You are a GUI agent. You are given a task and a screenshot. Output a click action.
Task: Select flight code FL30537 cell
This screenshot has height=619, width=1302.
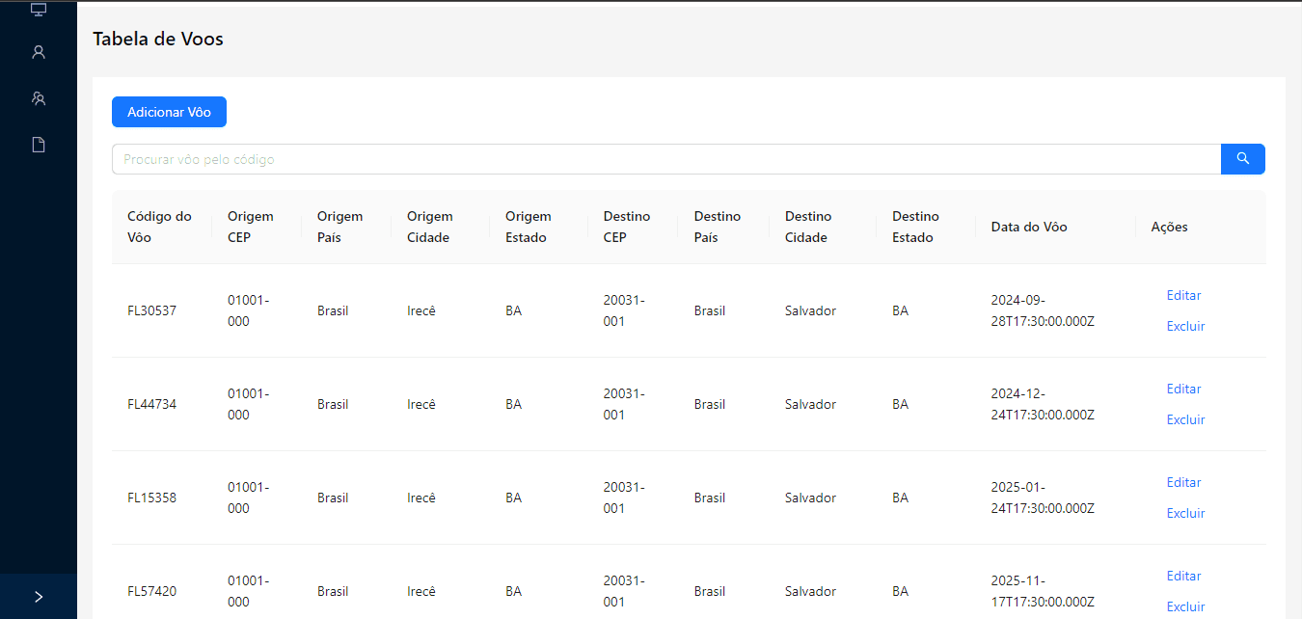pos(152,310)
